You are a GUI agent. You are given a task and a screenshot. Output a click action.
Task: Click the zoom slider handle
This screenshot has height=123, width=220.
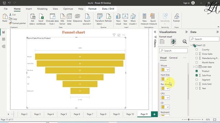189,120
